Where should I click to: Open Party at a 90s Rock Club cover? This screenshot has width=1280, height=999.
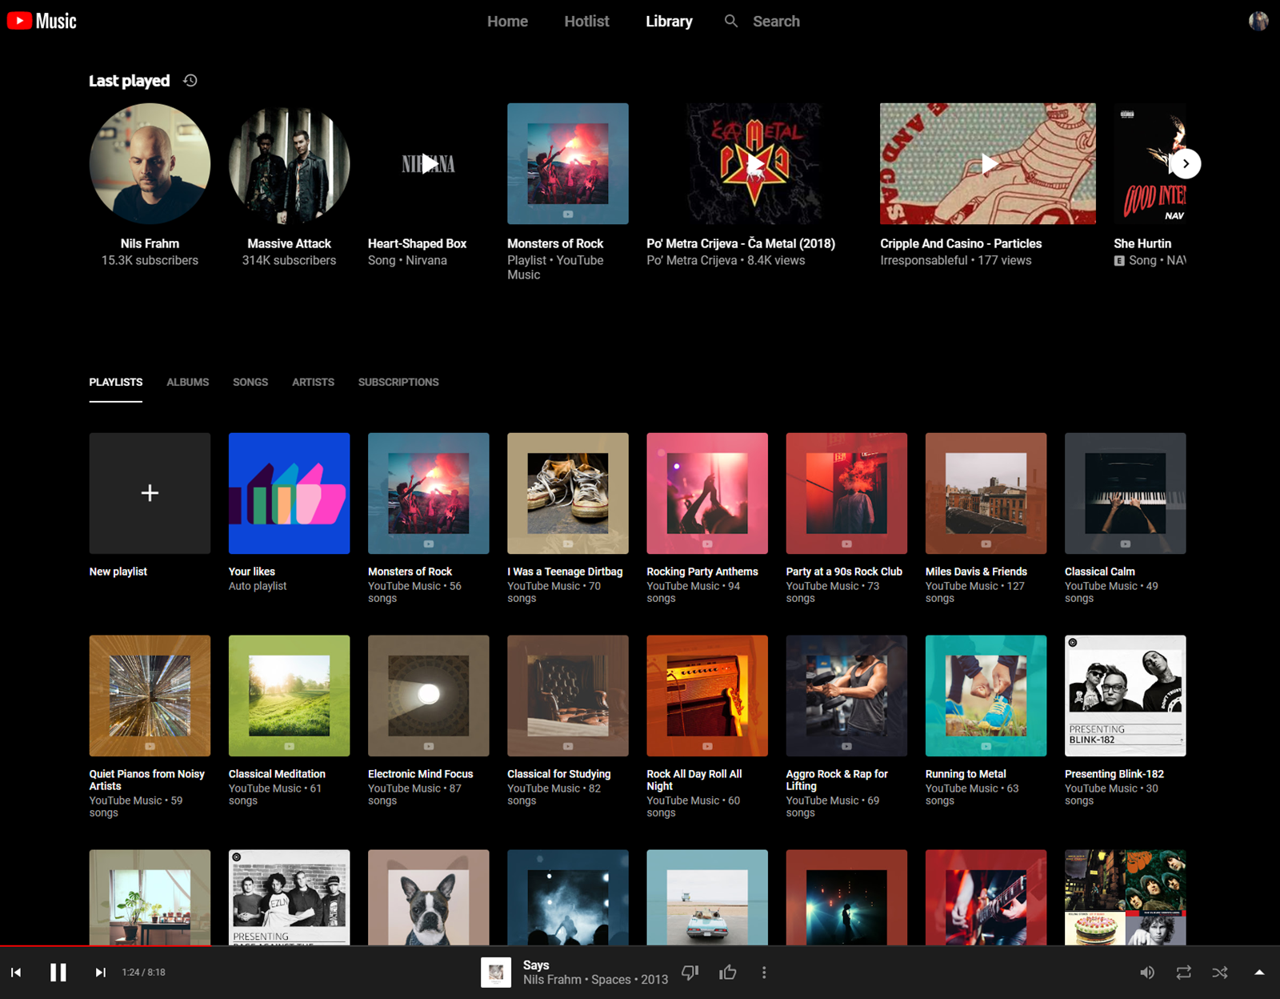pyautogui.click(x=846, y=493)
